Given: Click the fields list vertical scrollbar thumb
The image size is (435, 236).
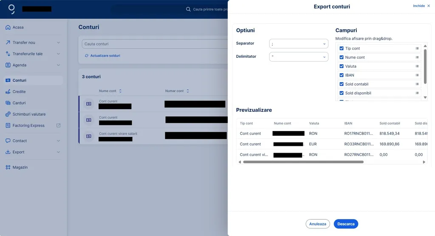Looking at the screenshot, I should coord(425,66).
